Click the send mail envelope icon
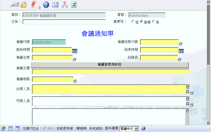Viewport: 211px width, 132px height. (14, 4)
